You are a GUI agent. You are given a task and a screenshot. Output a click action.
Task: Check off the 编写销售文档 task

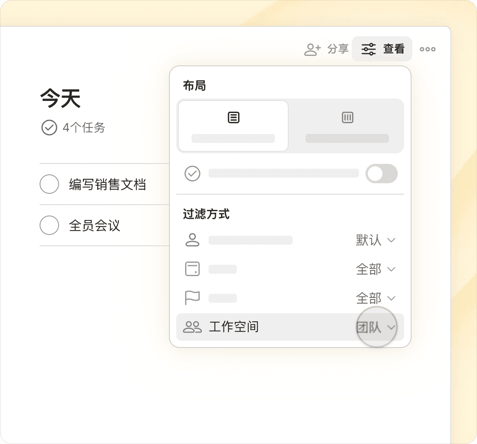click(49, 184)
